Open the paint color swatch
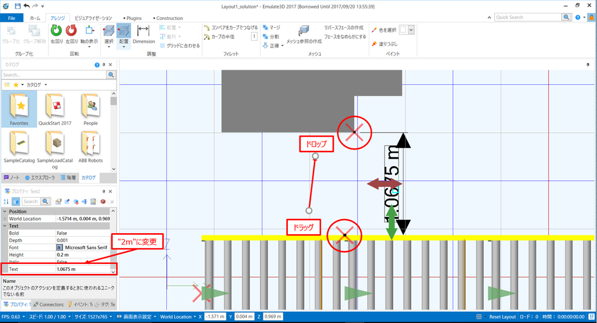Screen dimensions: 597x323 403,30
